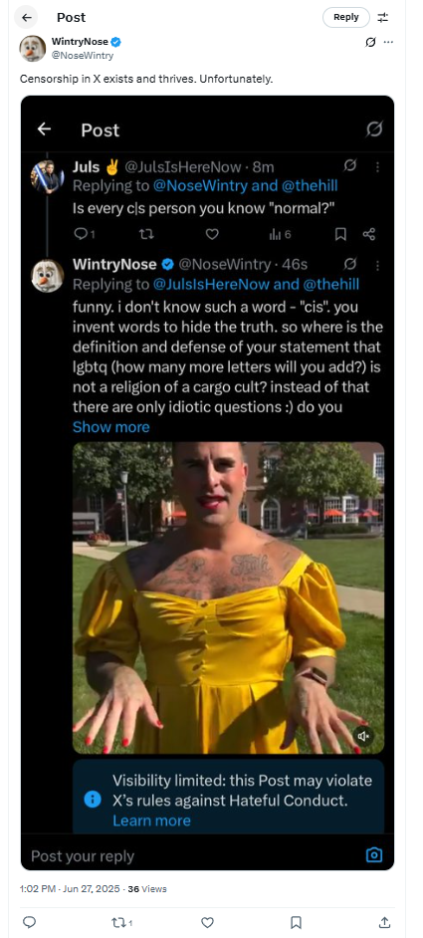Open WintryNose profile avatar
The image size is (423, 938).
[33, 48]
